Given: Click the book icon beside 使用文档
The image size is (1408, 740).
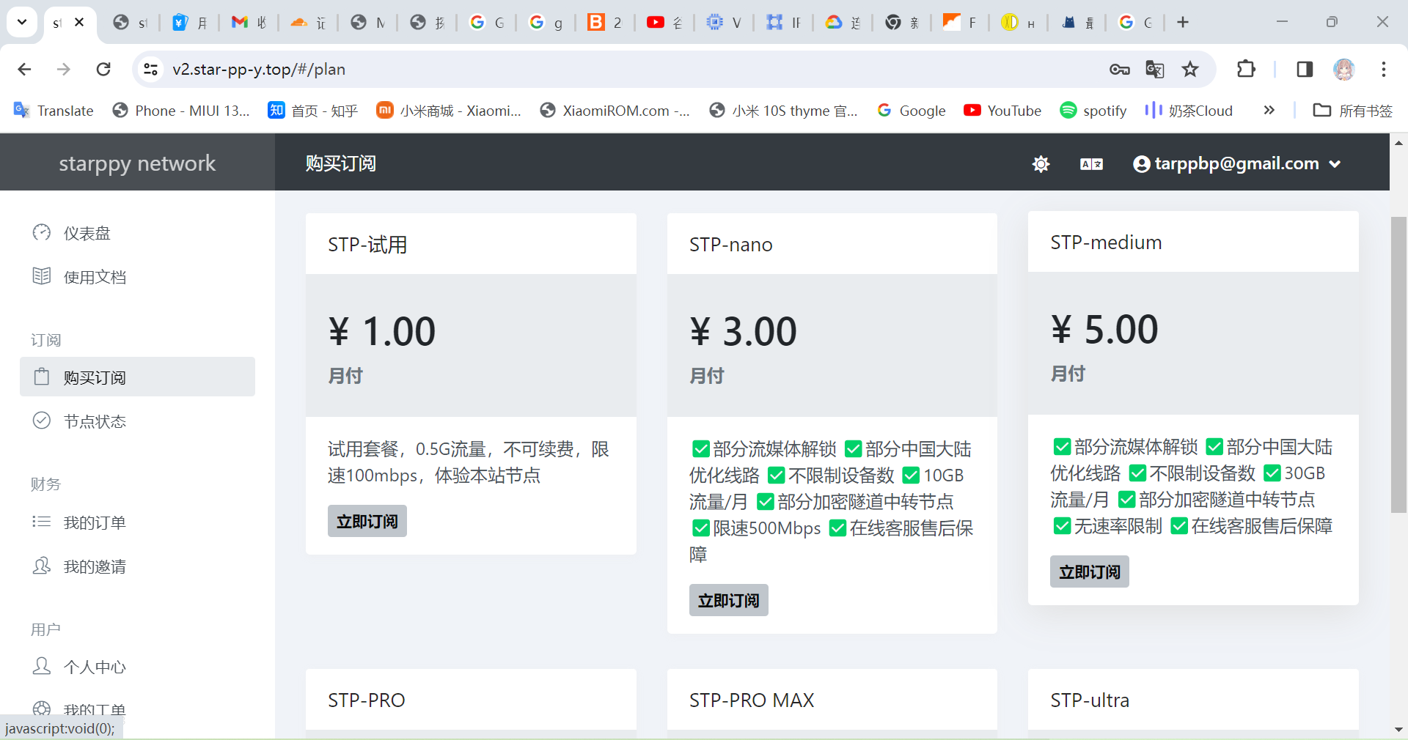Looking at the screenshot, I should [x=42, y=275].
